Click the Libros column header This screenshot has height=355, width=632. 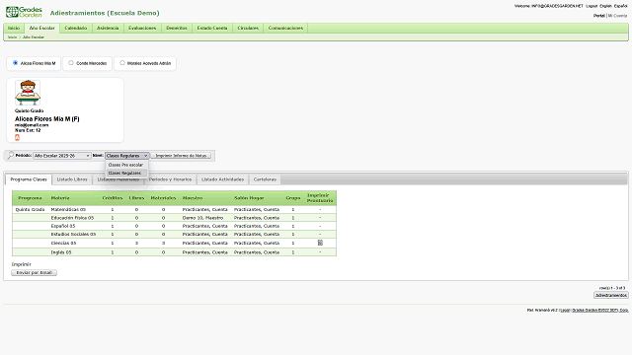[x=136, y=198]
